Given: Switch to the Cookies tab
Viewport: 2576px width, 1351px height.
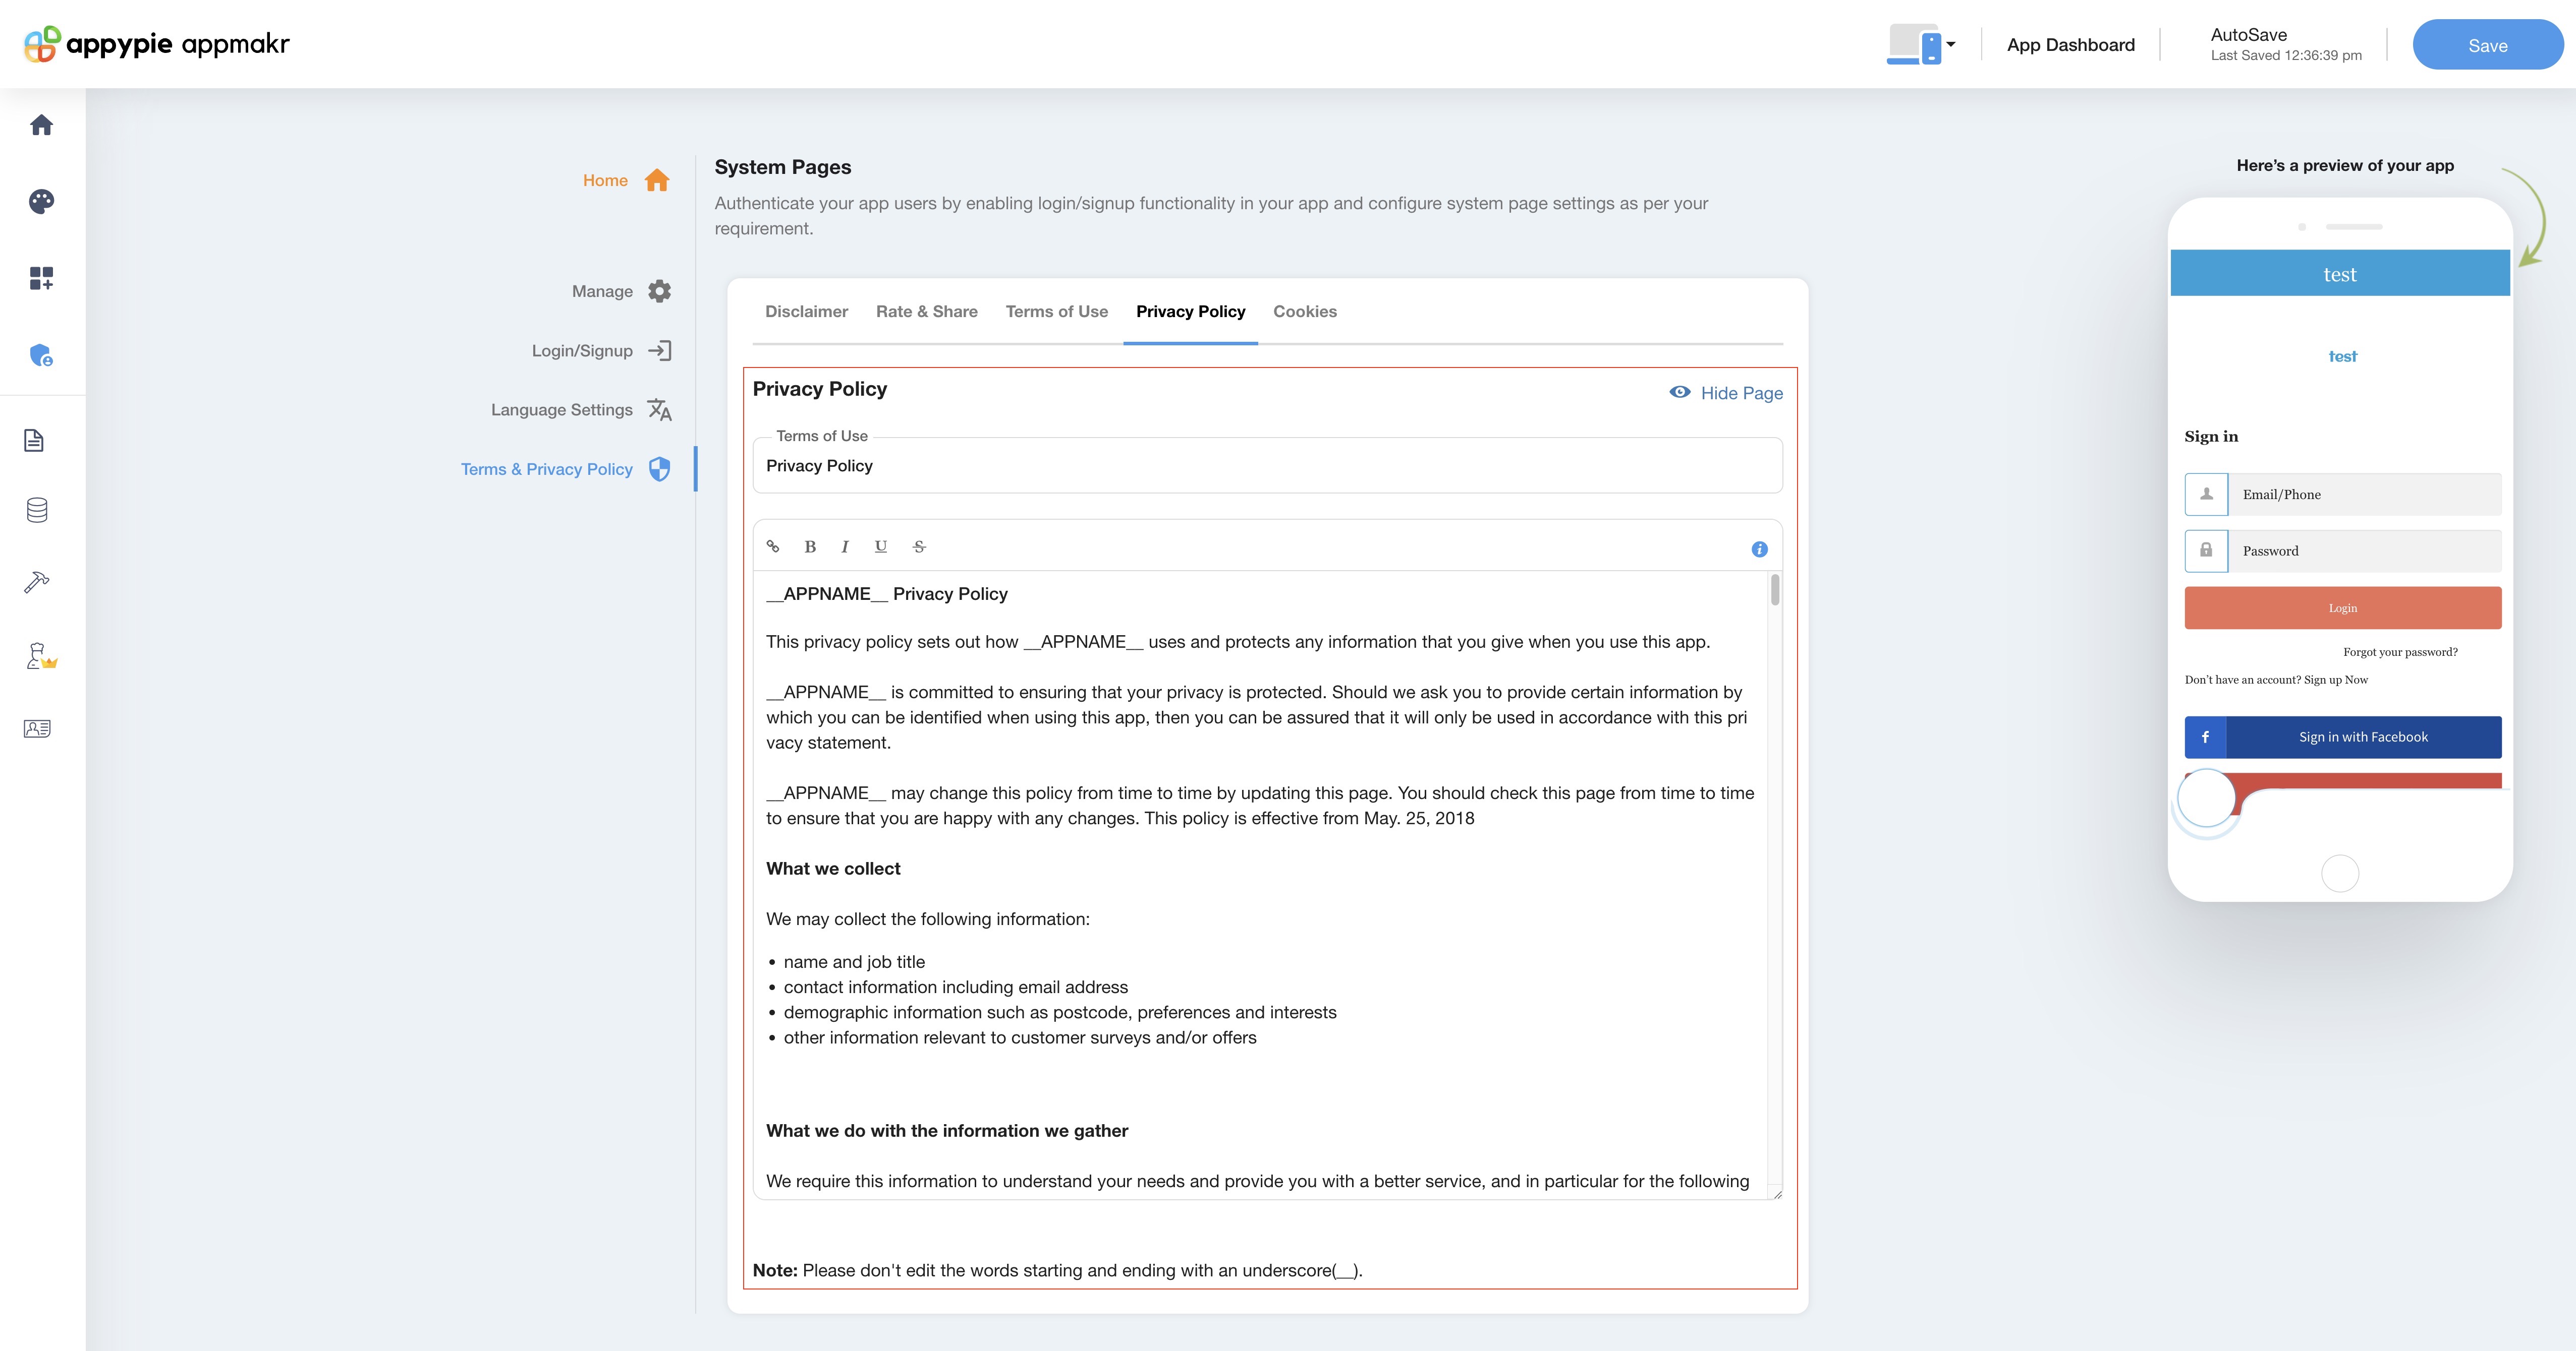Looking at the screenshot, I should coord(1304,312).
